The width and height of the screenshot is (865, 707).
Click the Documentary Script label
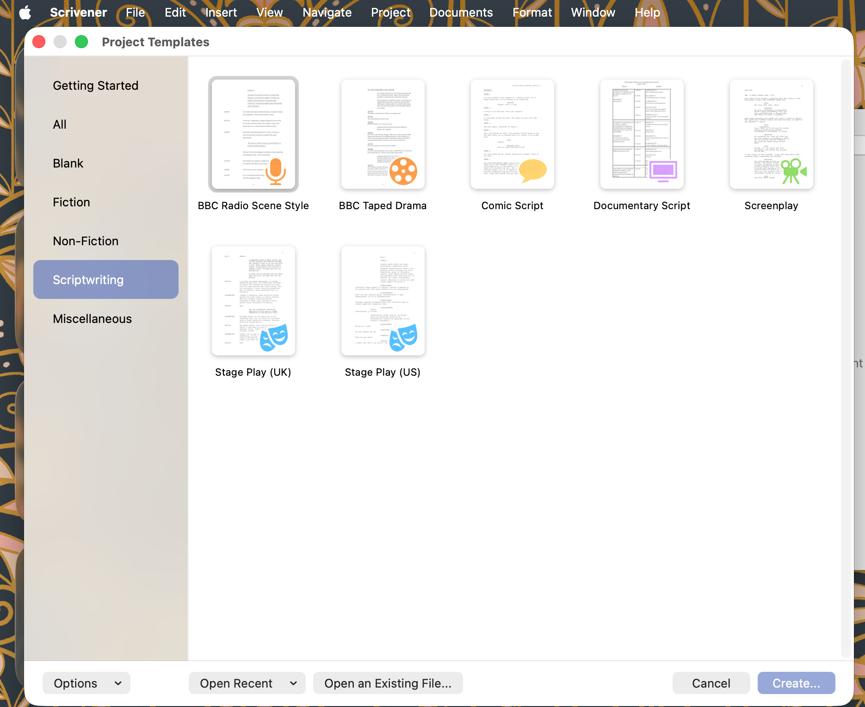coord(642,206)
